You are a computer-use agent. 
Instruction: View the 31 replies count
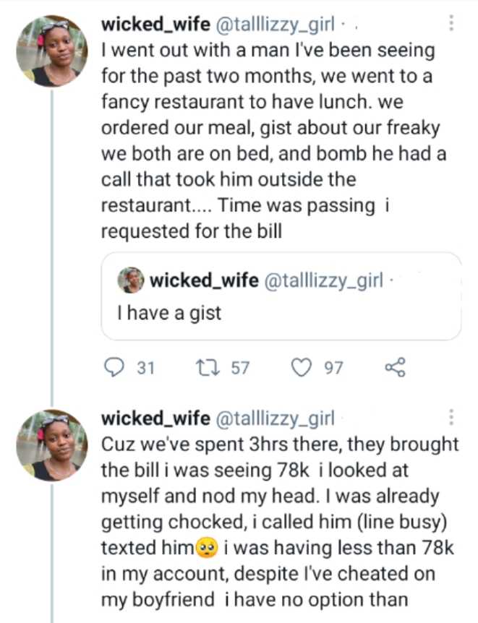tap(145, 368)
